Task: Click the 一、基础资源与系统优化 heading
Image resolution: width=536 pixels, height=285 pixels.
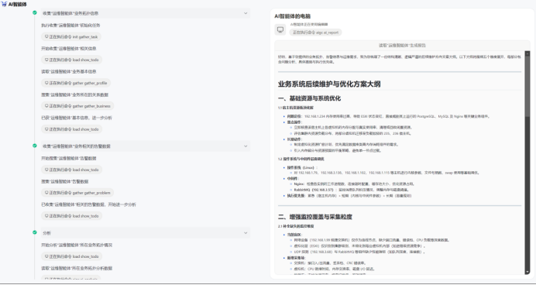Action: coord(309,98)
